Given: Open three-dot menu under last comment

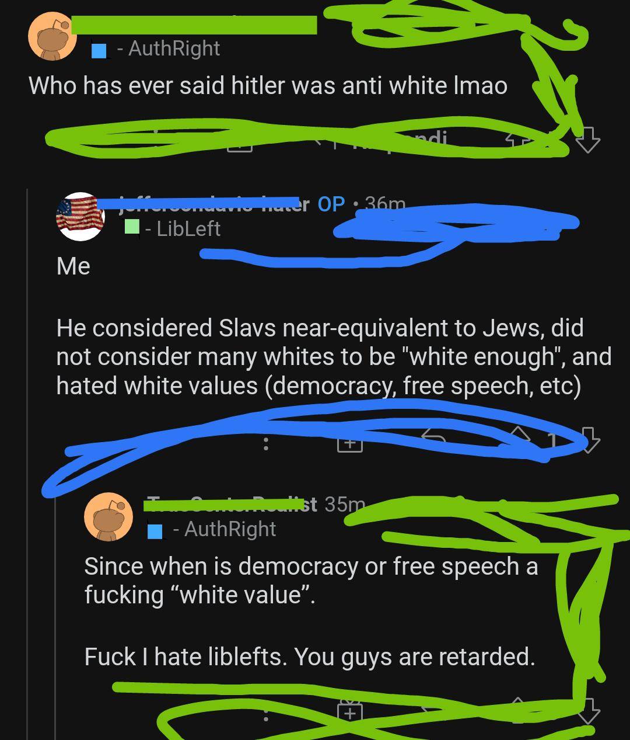Looking at the screenshot, I should [266, 715].
